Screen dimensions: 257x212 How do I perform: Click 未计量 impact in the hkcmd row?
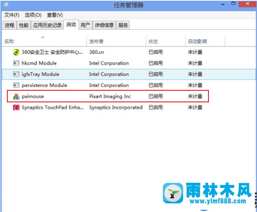click(x=195, y=63)
